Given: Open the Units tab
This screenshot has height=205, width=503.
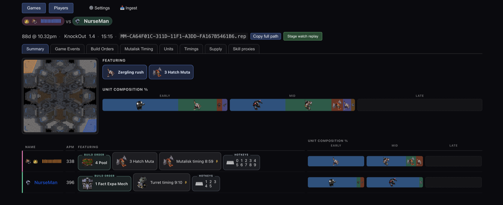Looking at the screenshot, I should click(169, 49).
